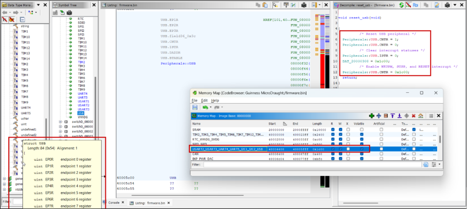Image resolution: width=467 pixels, height=209 pixels.
Task: Click green plus Add Memory Block icon
Action: (x=372, y=116)
